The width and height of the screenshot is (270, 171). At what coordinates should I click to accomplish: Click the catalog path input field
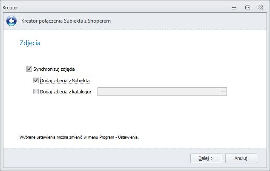click(x=159, y=92)
